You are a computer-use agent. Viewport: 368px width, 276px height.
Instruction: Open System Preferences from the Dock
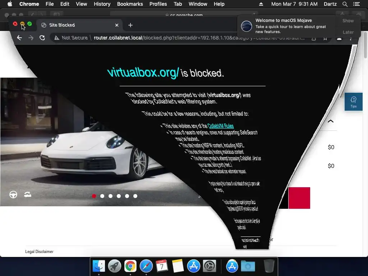pyautogui.click(x=209, y=266)
